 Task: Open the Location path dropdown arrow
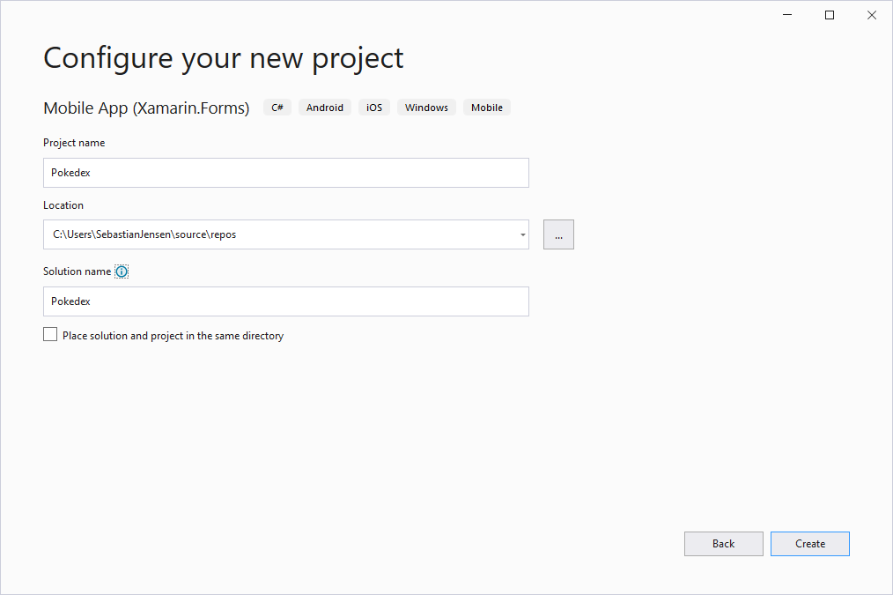(x=522, y=235)
